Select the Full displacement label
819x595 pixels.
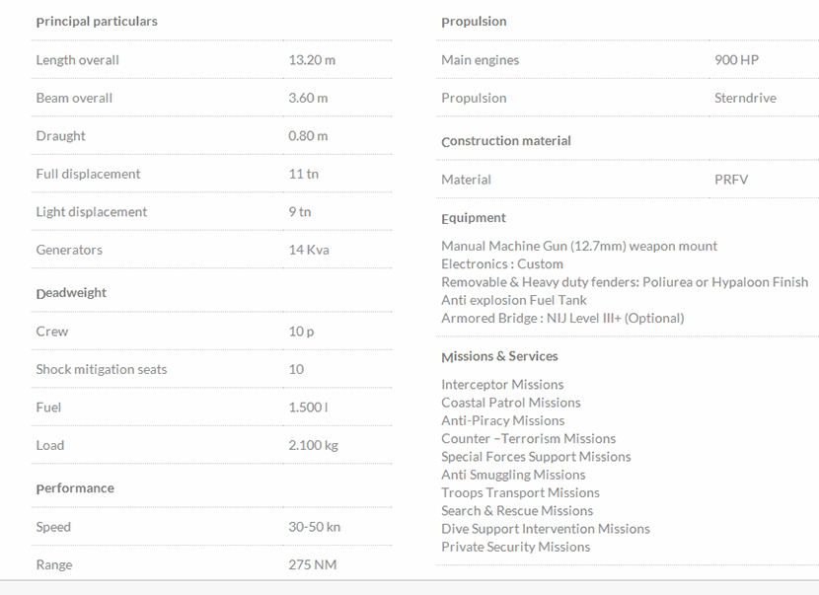(x=88, y=175)
